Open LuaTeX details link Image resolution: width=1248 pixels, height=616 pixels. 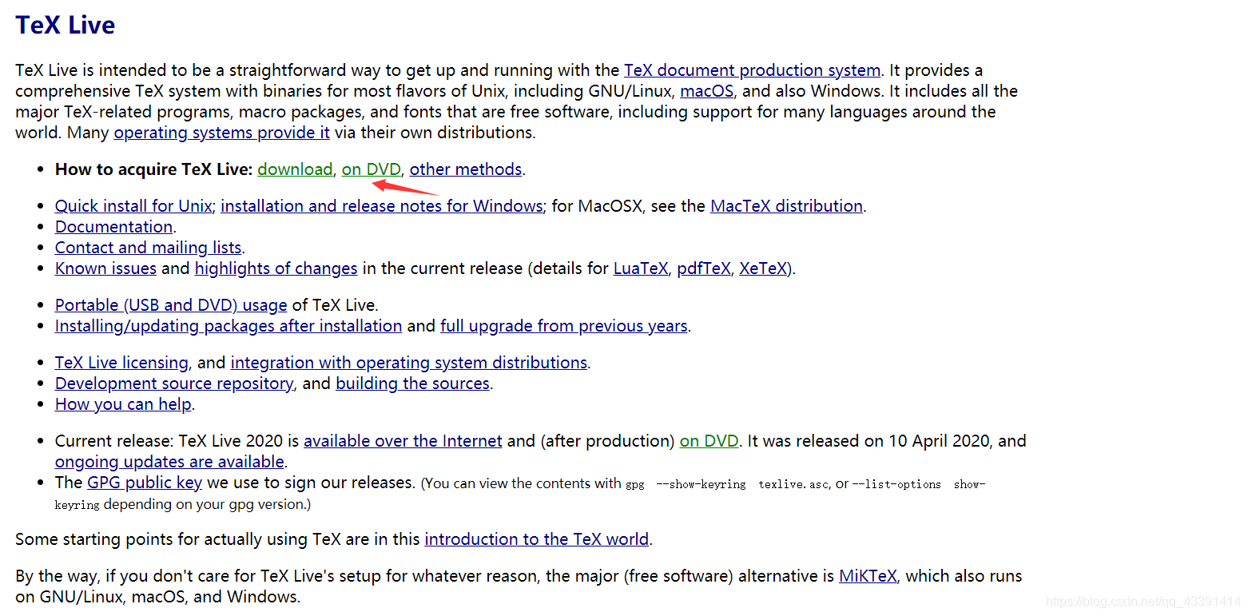pyautogui.click(x=640, y=268)
